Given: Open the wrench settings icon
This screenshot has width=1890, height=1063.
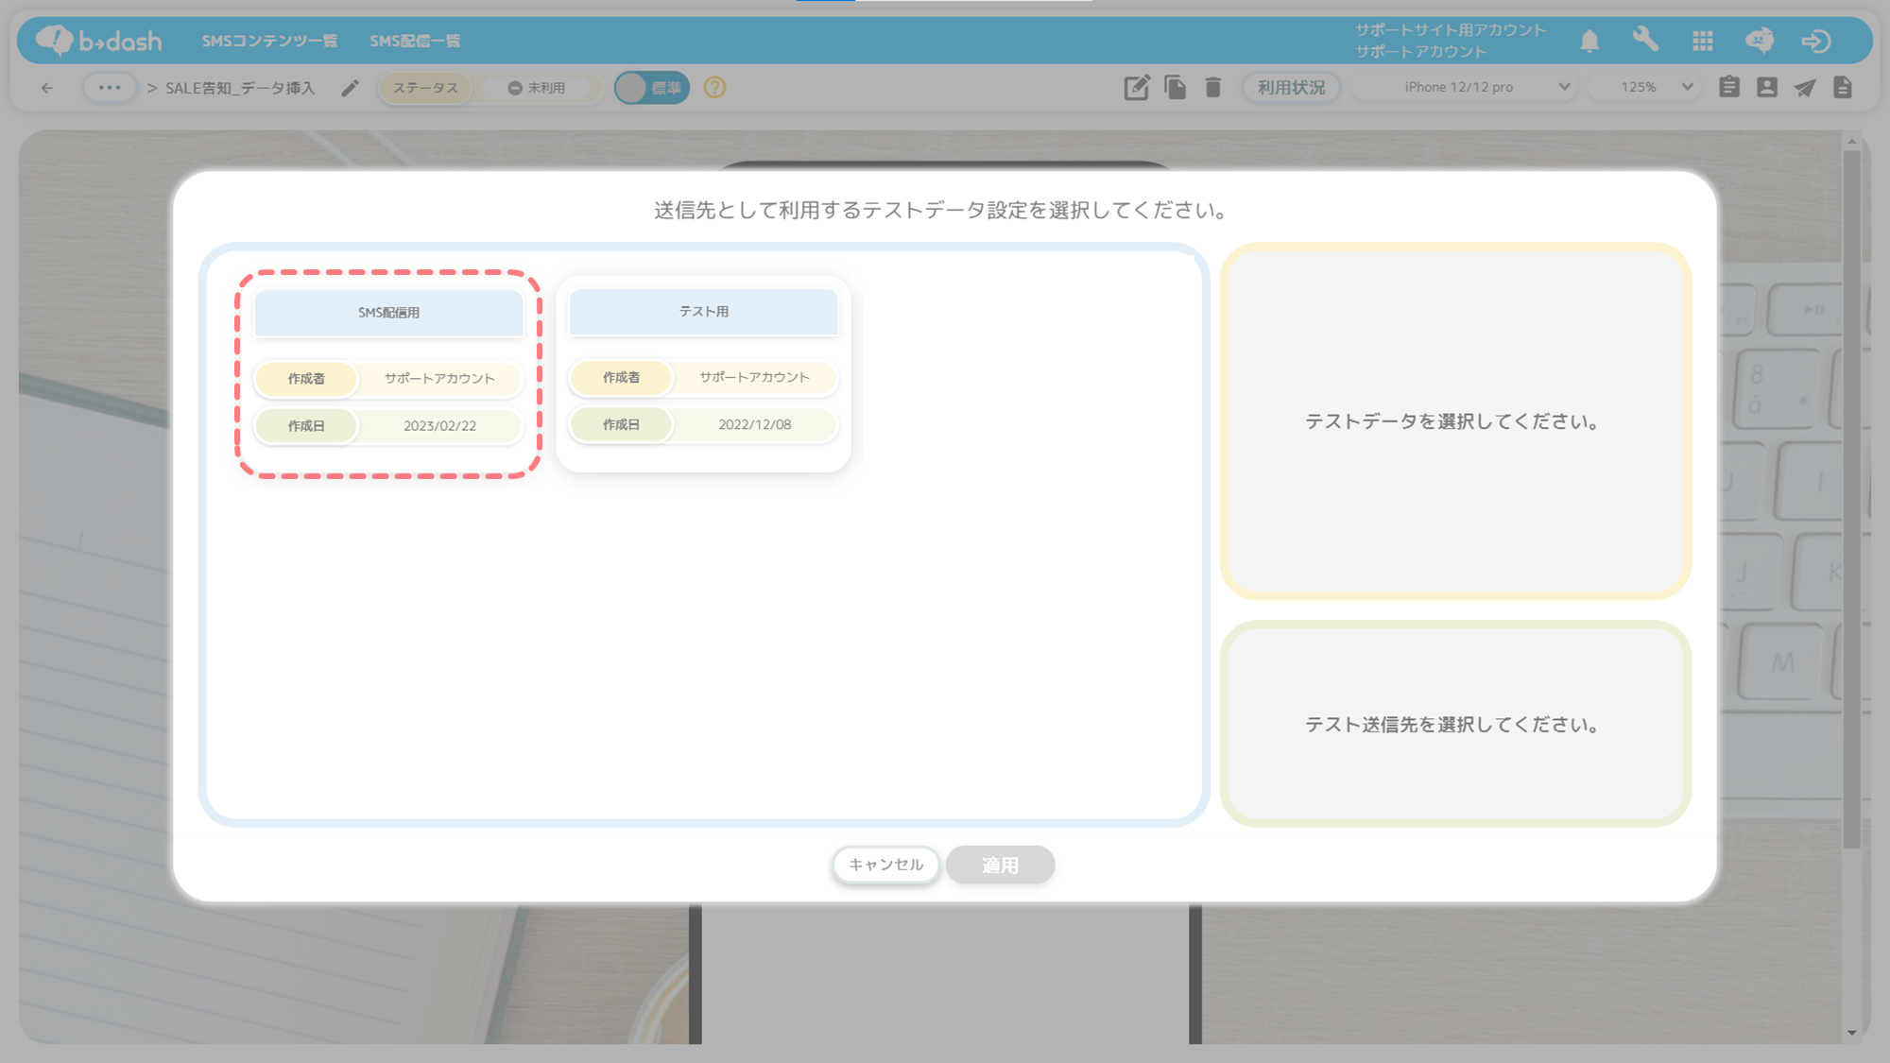Looking at the screenshot, I should click(1645, 40).
